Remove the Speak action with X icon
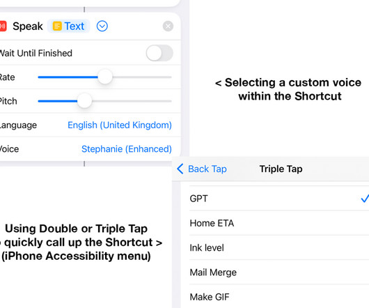Image resolution: width=369 pixels, height=308 pixels. point(168,26)
